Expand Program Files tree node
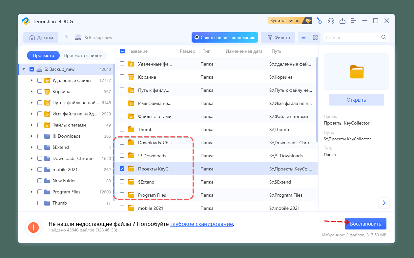 point(31,192)
